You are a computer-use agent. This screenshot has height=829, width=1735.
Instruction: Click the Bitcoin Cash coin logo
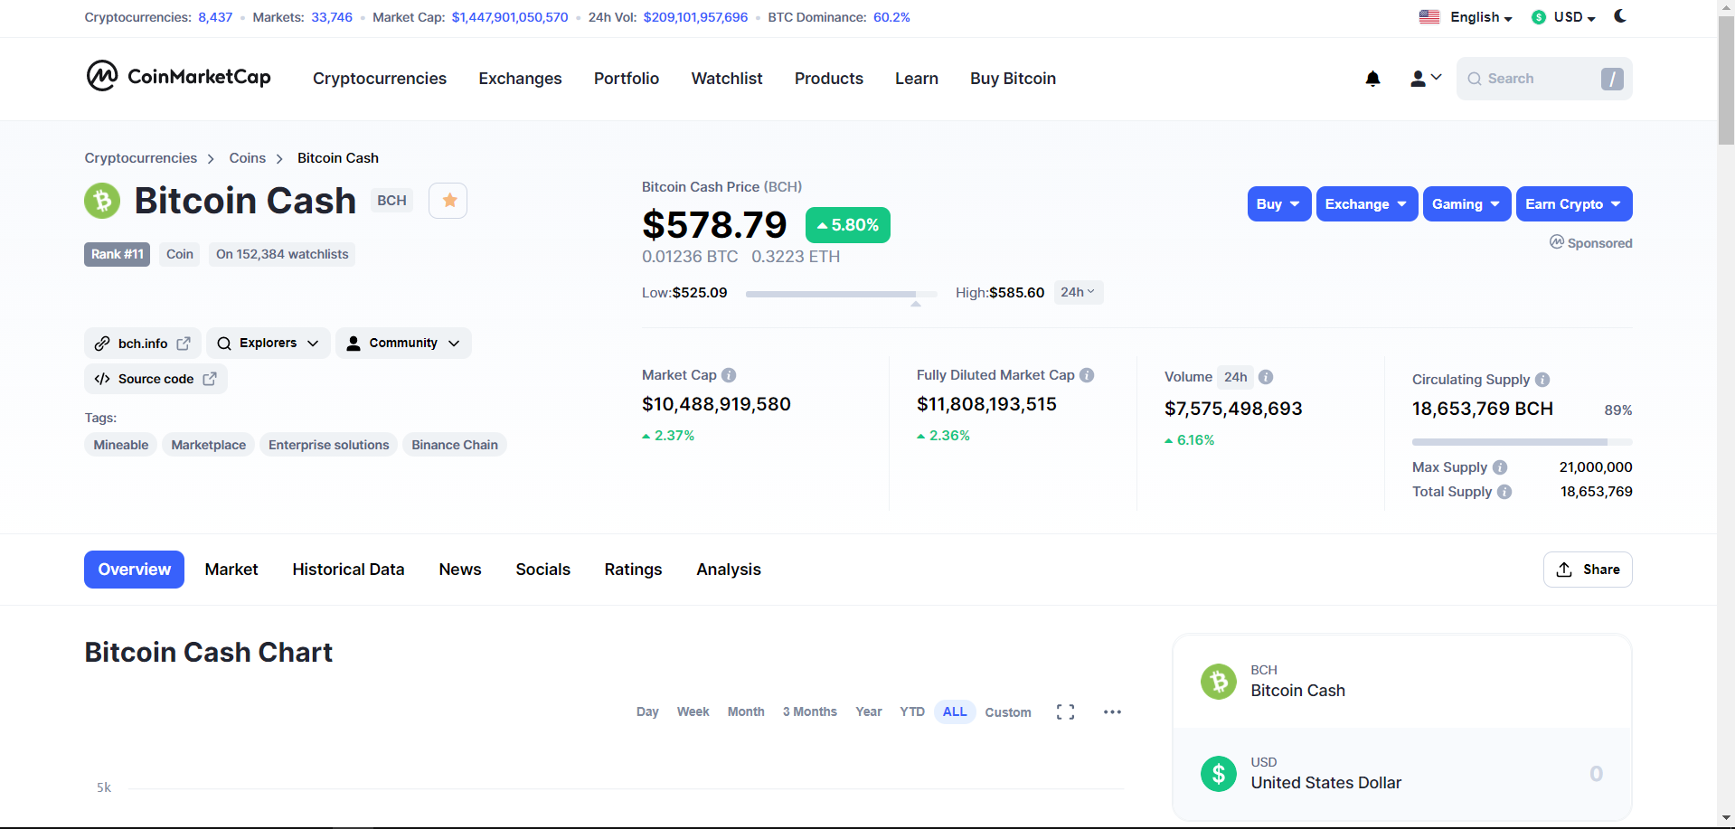(x=102, y=201)
